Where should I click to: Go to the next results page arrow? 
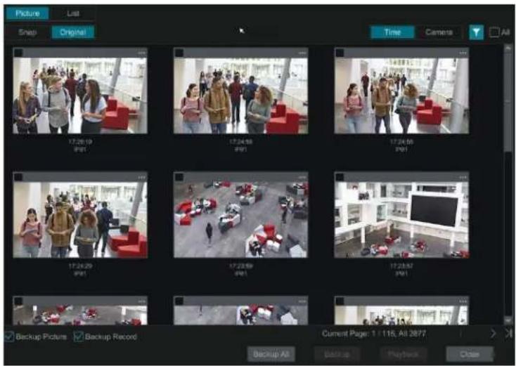pyautogui.click(x=493, y=334)
